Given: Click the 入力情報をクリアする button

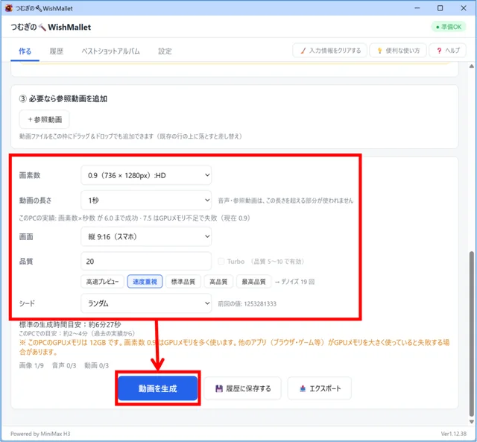Looking at the screenshot, I should 329,51.
